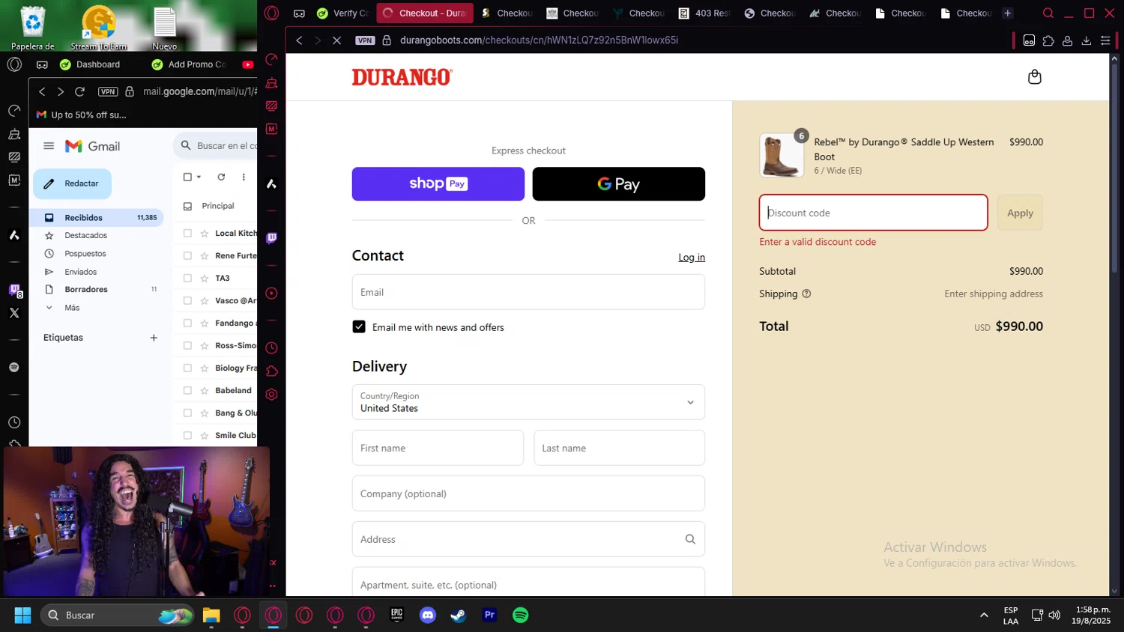Open the profile icon in Durango window toolbar

(x=1067, y=40)
